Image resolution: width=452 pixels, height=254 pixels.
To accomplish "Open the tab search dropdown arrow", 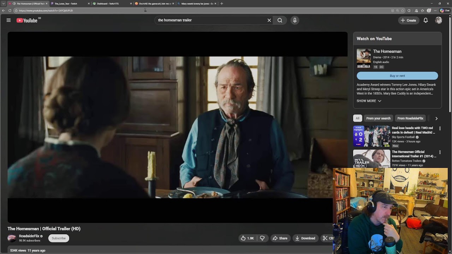I will coord(4,4).
